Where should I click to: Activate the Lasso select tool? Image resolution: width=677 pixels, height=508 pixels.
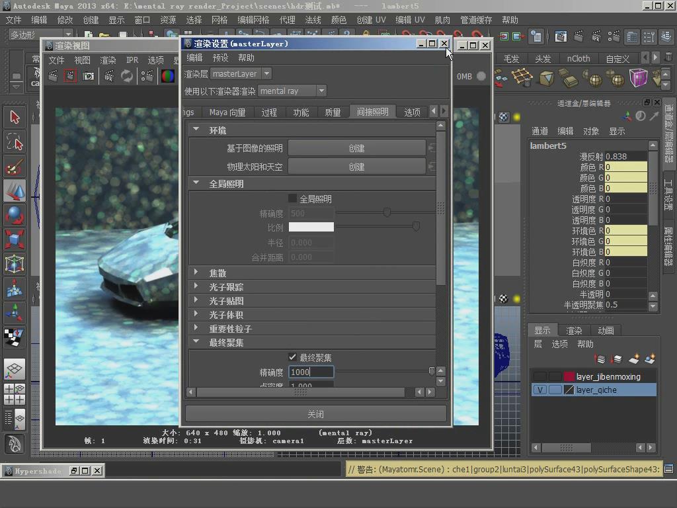[15, 142]
